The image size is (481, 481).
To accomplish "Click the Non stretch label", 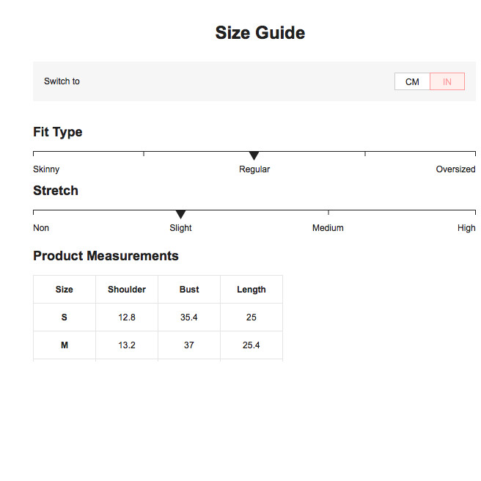I will [x=41, y=228].
